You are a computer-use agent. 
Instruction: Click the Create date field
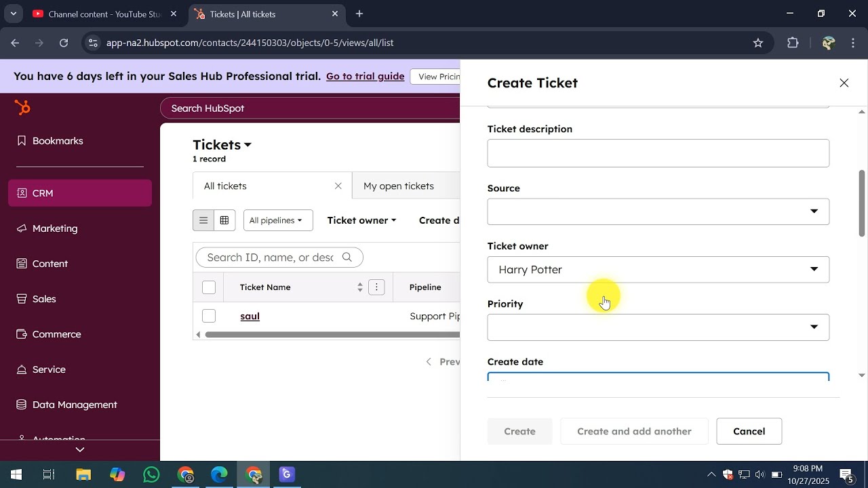coord(658,377)
